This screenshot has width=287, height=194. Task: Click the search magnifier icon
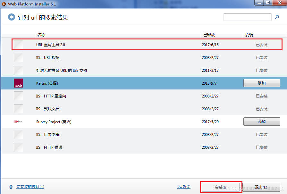point(276,17)
